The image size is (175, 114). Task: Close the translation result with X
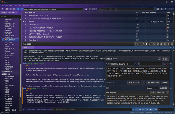click(167, 93)
